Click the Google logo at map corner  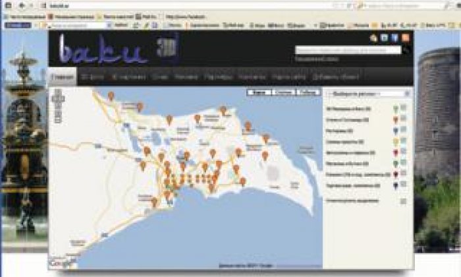61,264
